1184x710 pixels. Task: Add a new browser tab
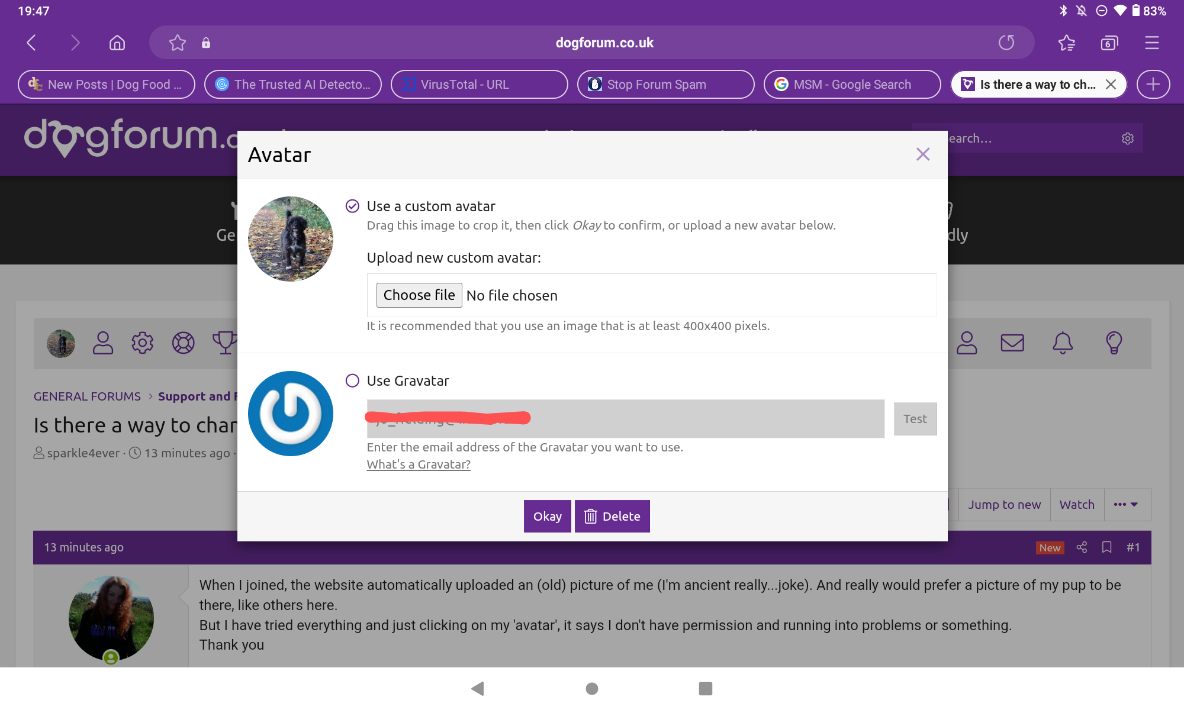(x=1153, y=84)
